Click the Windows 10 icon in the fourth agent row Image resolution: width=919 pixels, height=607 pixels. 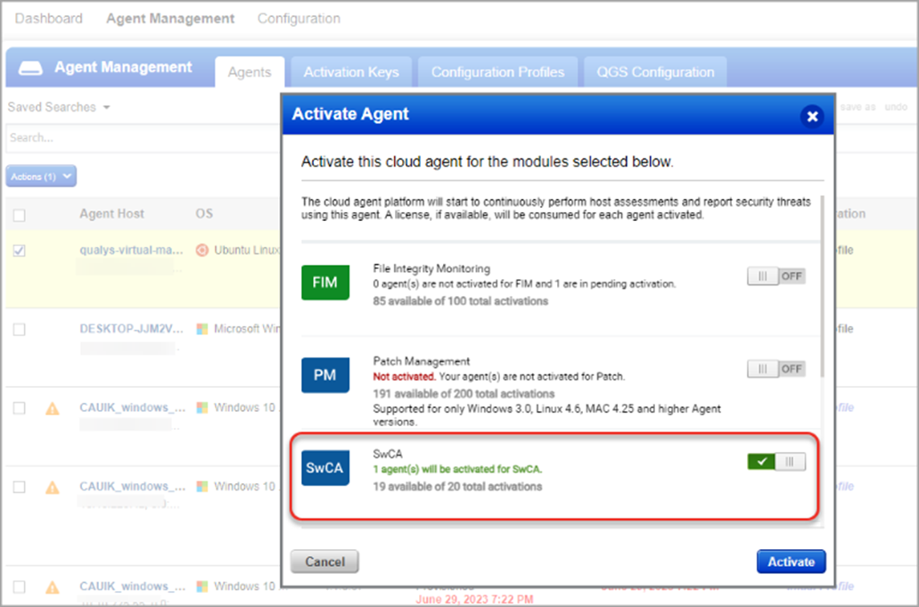(x=202, y=487)
